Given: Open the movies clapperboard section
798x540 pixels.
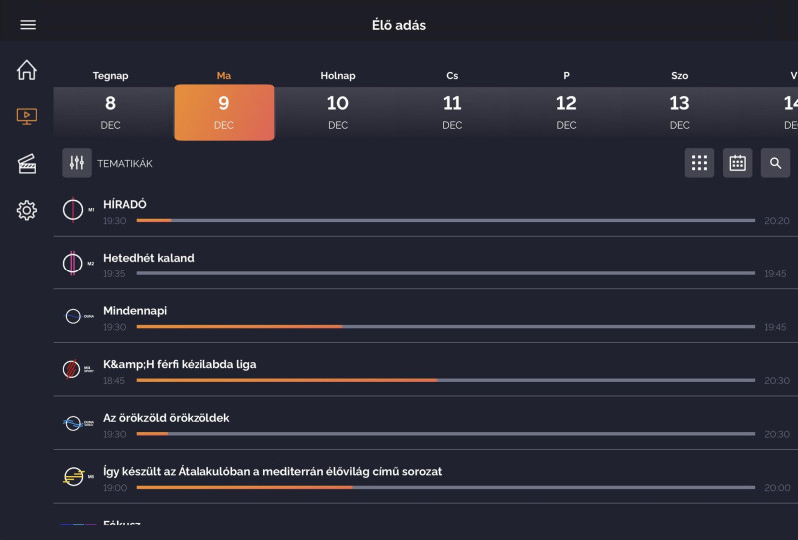Looking at the screenshot, I should 27,164.
